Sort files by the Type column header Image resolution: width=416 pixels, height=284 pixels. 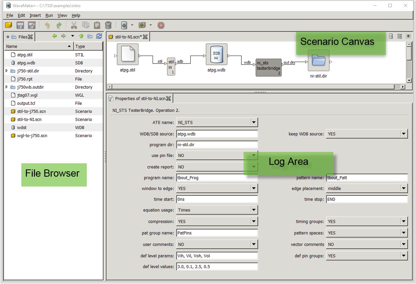88,46
